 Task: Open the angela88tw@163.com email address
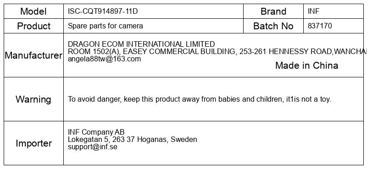pyautogui.click(x=105, y=59)
